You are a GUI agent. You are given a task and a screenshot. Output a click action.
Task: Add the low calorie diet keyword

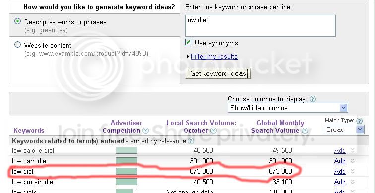pyautogui.click(x=340, y=151)
